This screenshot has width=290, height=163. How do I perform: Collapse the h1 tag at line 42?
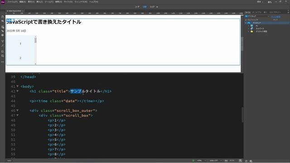[x=17, y=91]
